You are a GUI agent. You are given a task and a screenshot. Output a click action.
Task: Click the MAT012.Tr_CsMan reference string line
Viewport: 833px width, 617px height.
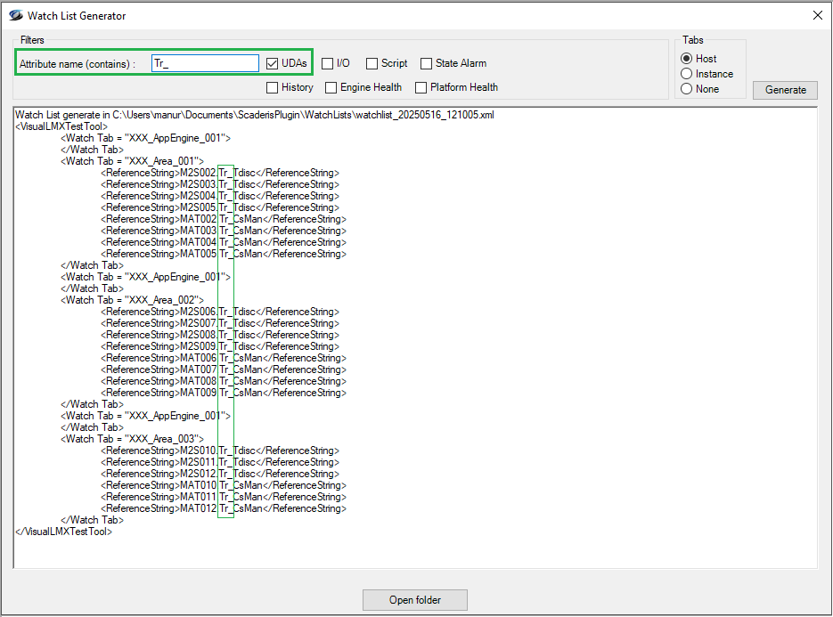[223, 508]
